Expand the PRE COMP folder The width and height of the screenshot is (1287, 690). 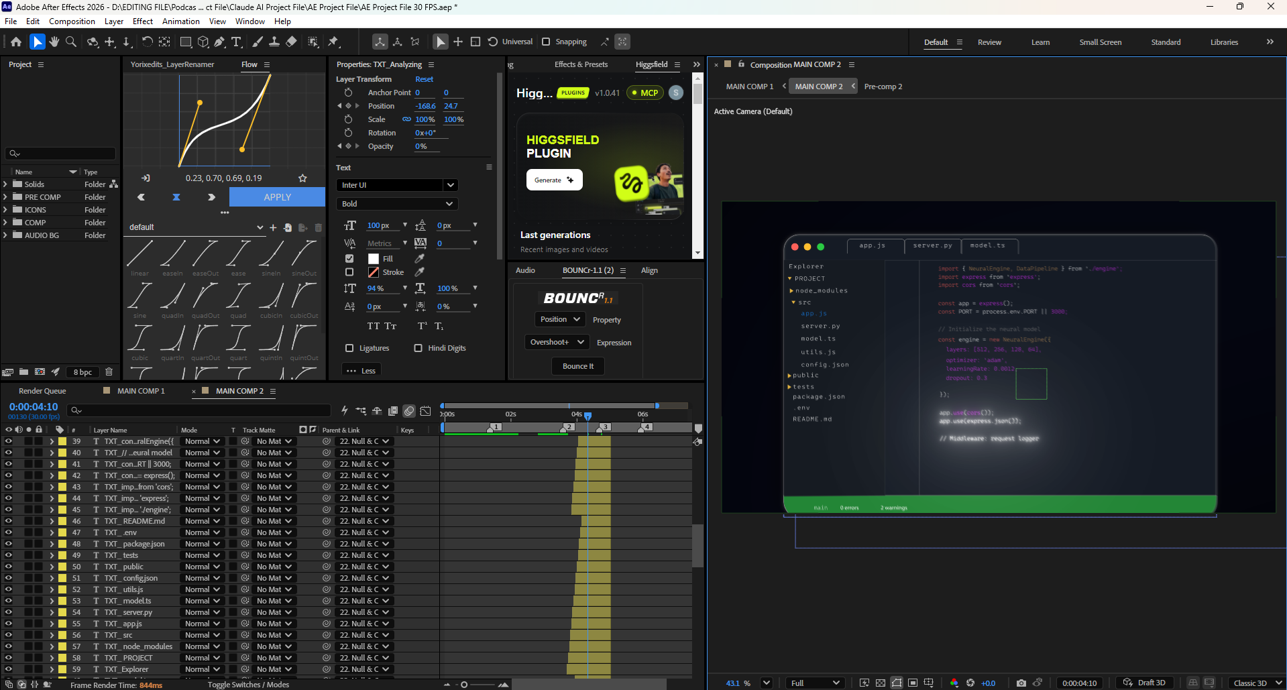(x=5, y=197)
